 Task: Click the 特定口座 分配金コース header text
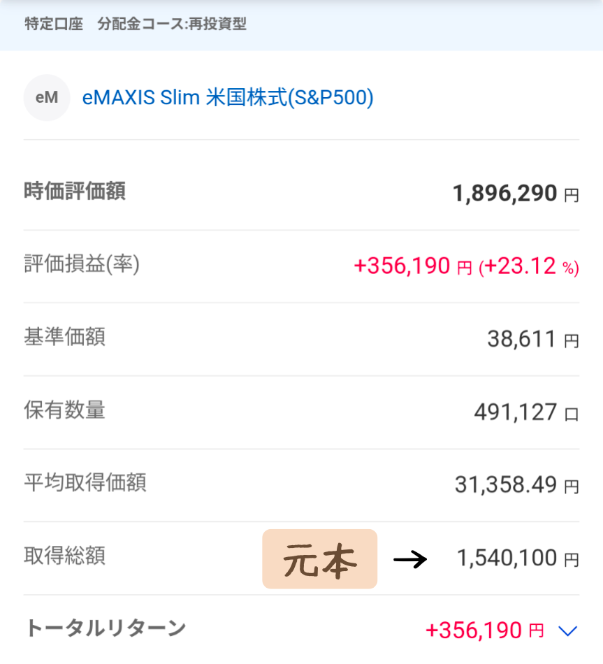tap(136, 24)
